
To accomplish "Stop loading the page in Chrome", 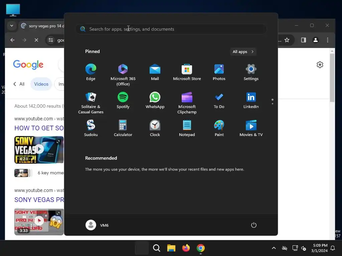I will [36, 40].
